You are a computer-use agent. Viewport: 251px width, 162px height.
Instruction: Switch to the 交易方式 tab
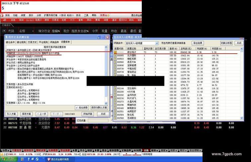pyautogui.click(x=32, y=42)
